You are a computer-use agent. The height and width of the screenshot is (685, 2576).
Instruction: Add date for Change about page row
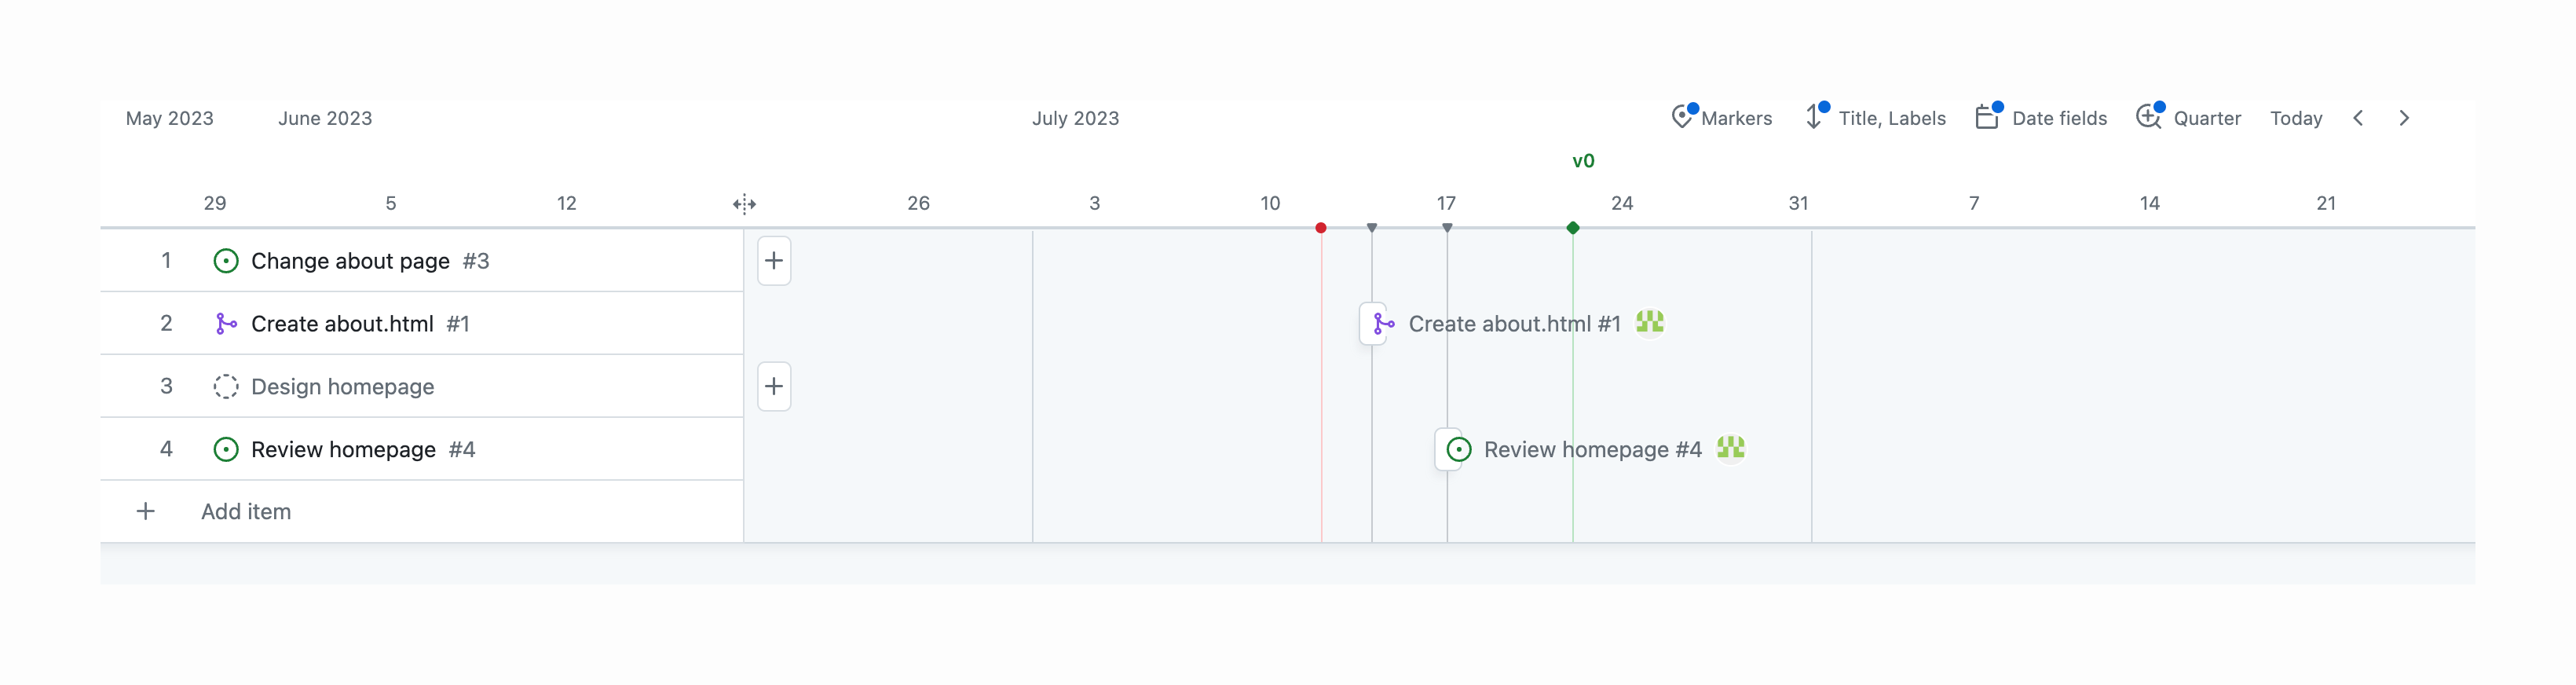774,261
